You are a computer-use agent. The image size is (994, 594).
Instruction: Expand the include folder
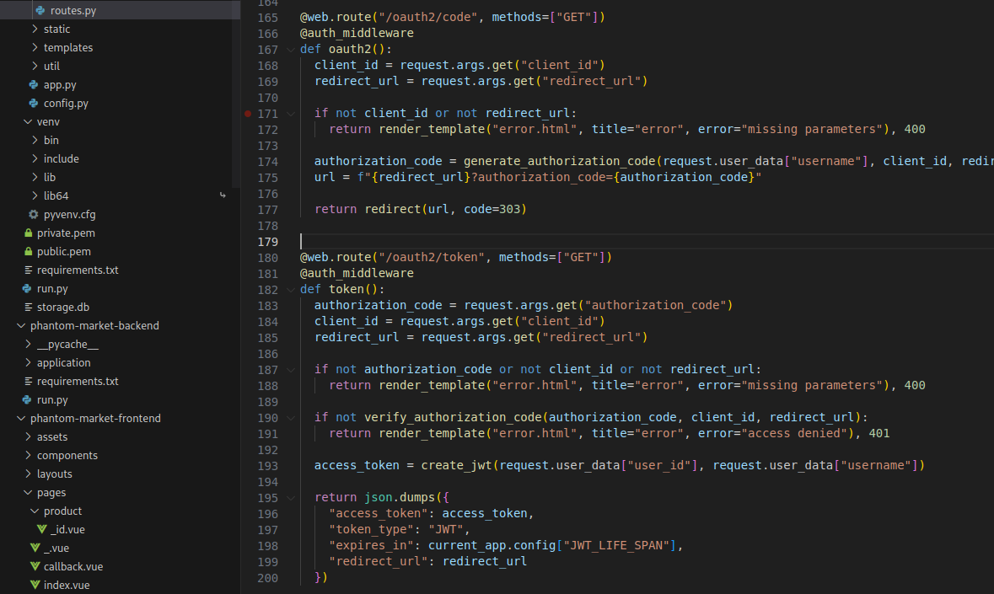pyautogui.click(x=35, y=159)
